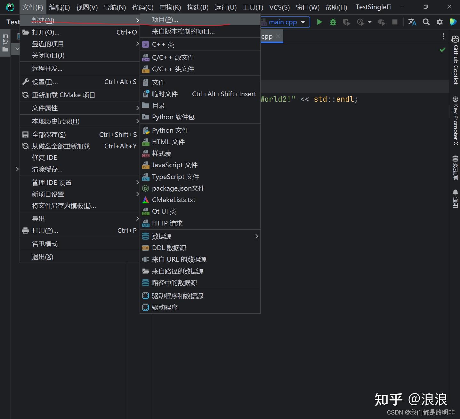Expand 最近的项目 submenu
The width and height of the screenshot is (460, 419).
(80, 44)
